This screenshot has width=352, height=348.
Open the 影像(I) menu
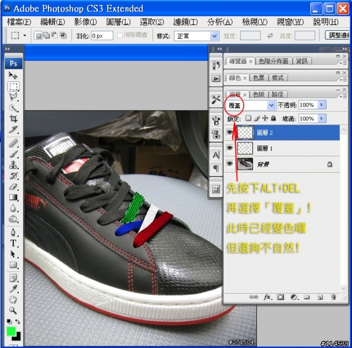(85, 22)
